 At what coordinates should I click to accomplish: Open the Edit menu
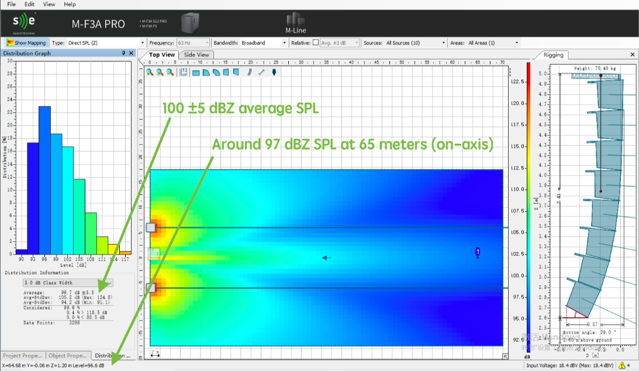coord(29,4)
